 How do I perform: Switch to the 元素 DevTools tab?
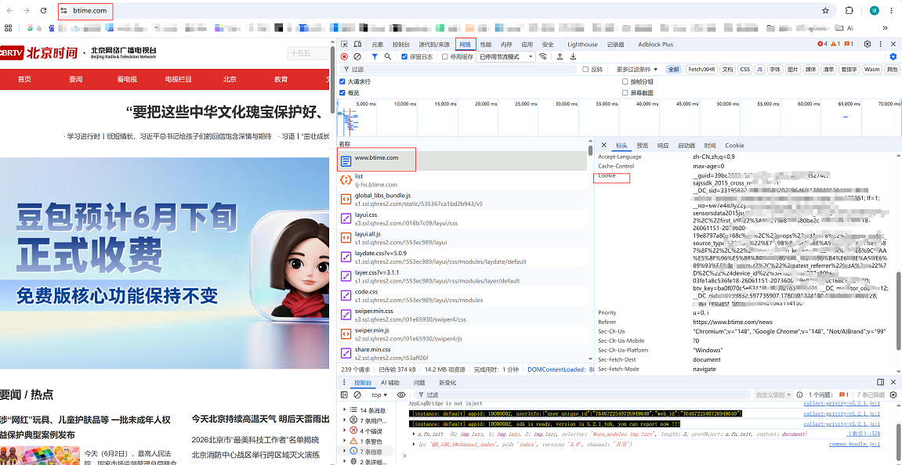378,45
